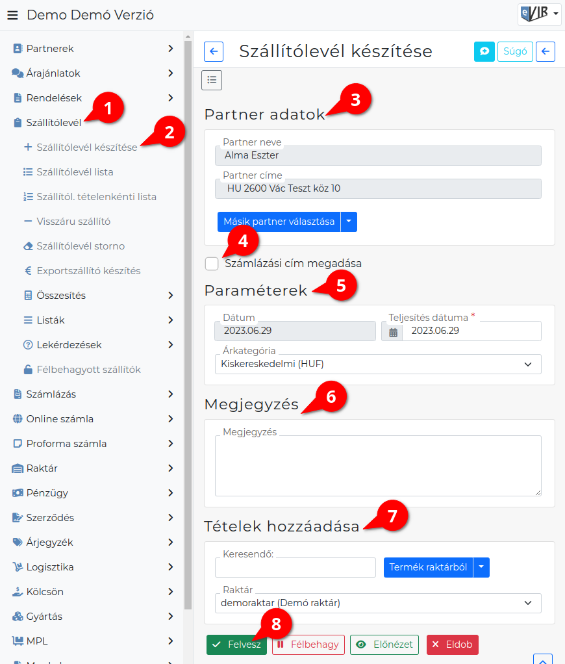565x664 pixels.
Task: Open calendar icon for Teljesítés dátuma
Action: (x=393, y=331)
